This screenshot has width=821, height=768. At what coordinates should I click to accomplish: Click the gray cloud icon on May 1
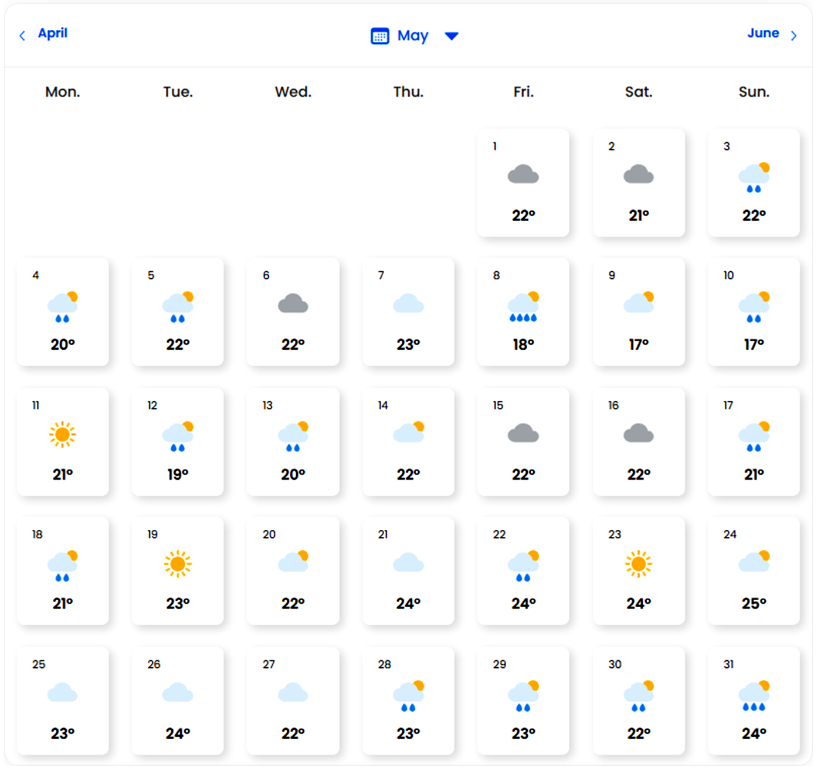coord(523,175)
